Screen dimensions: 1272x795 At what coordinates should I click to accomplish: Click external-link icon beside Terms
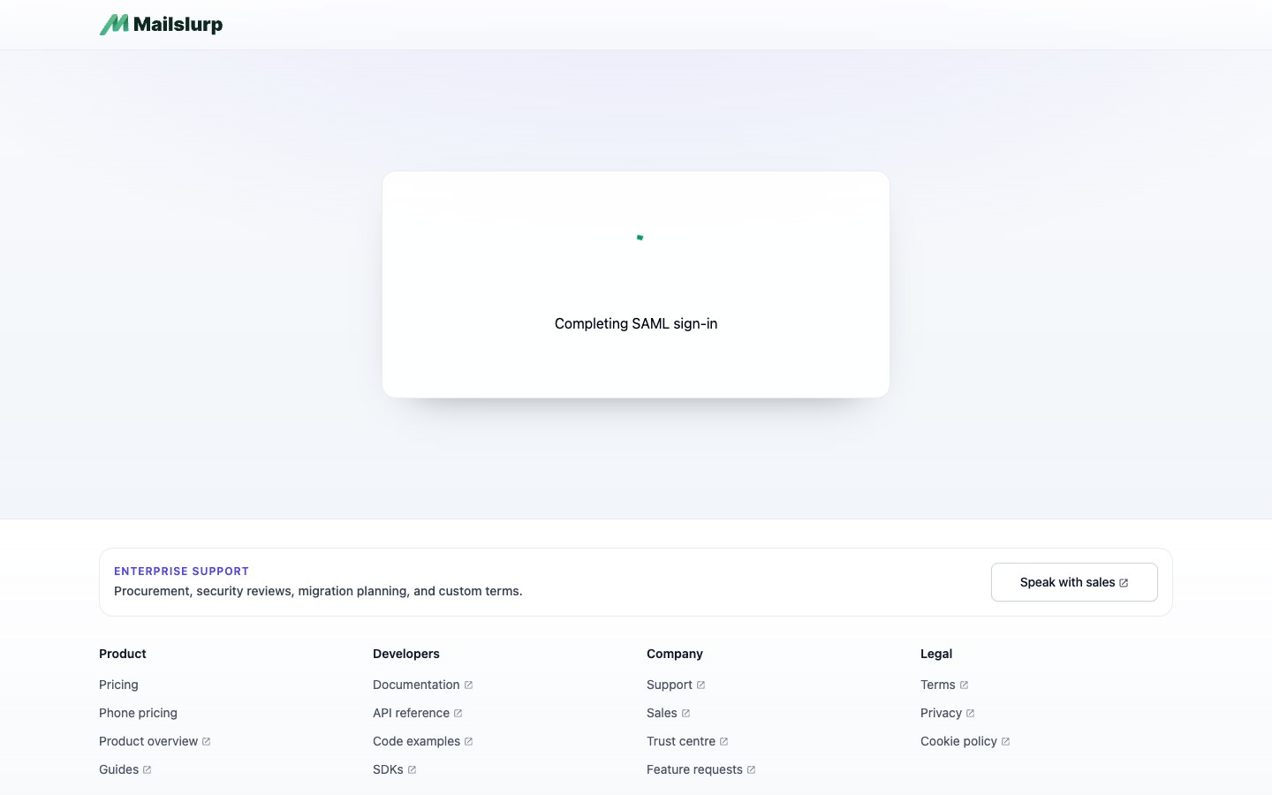[964, 685]
